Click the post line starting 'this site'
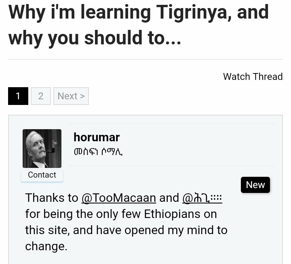 126,230
